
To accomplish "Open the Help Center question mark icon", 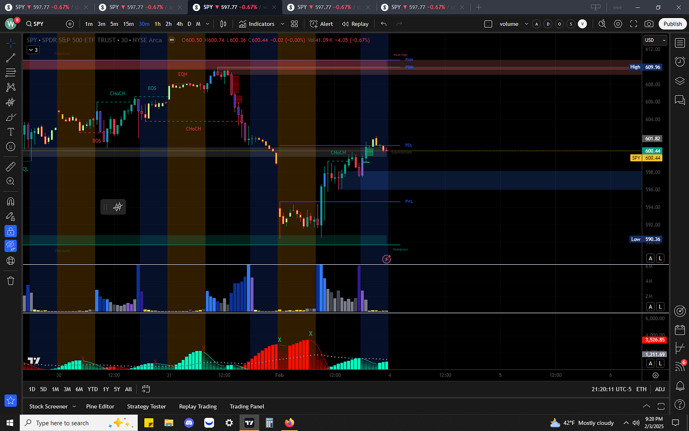I will pos(680,404).
